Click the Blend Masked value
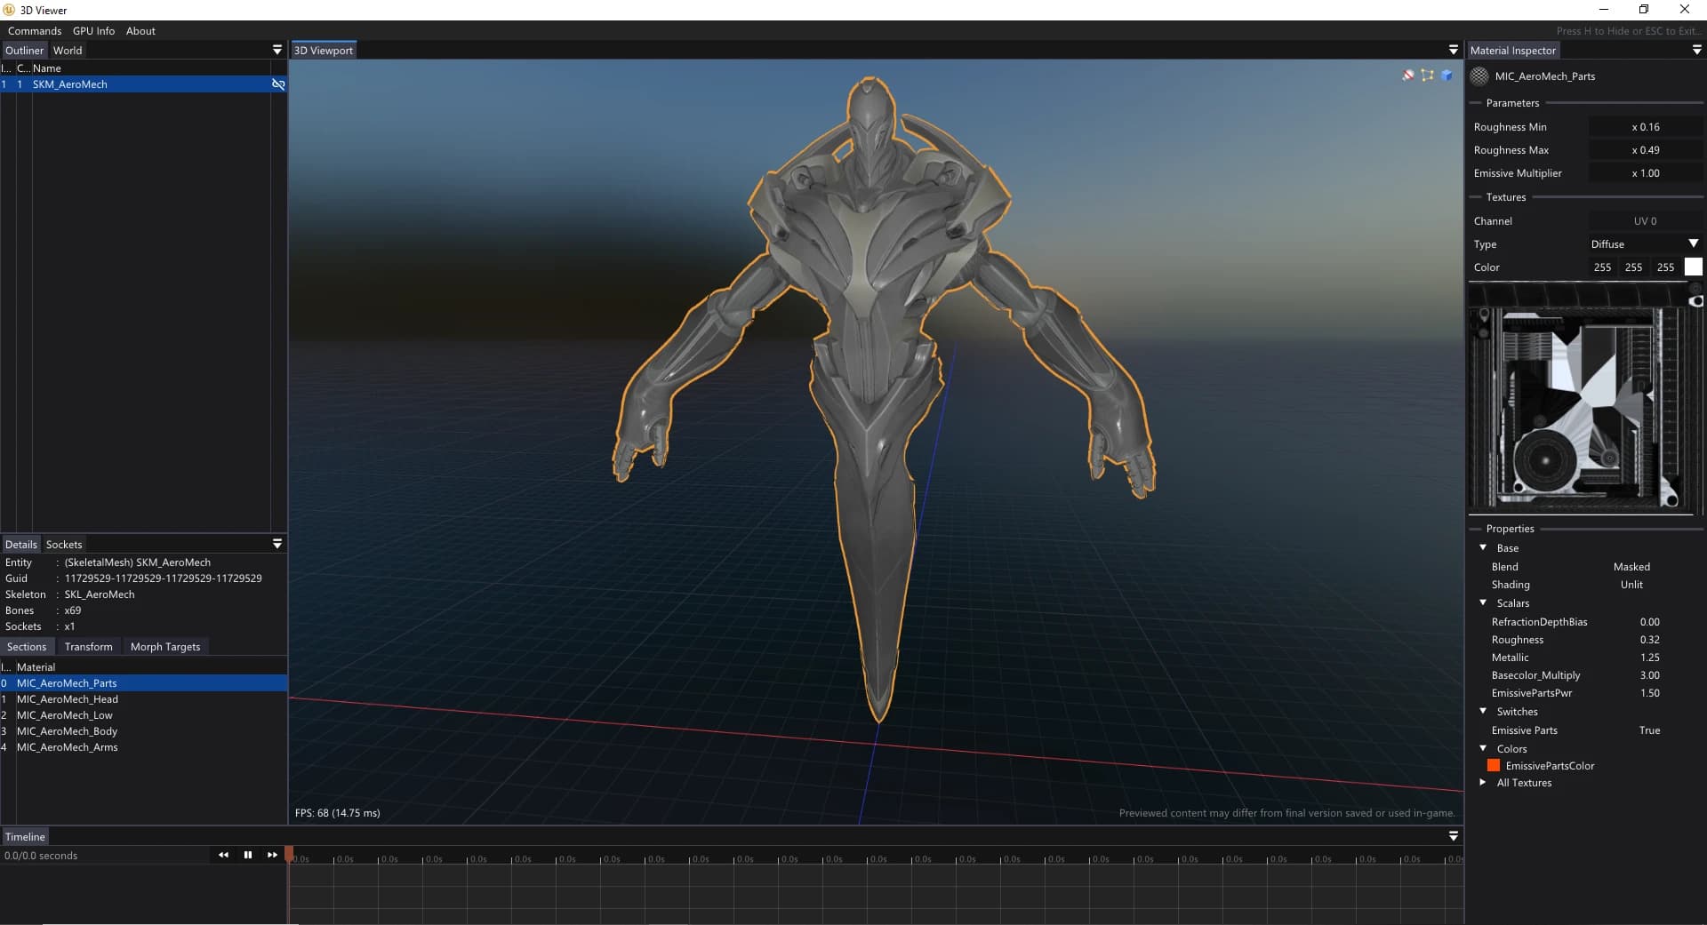Image resolution: width=1707 pixels, height=925 pixels. [1631, 567]
